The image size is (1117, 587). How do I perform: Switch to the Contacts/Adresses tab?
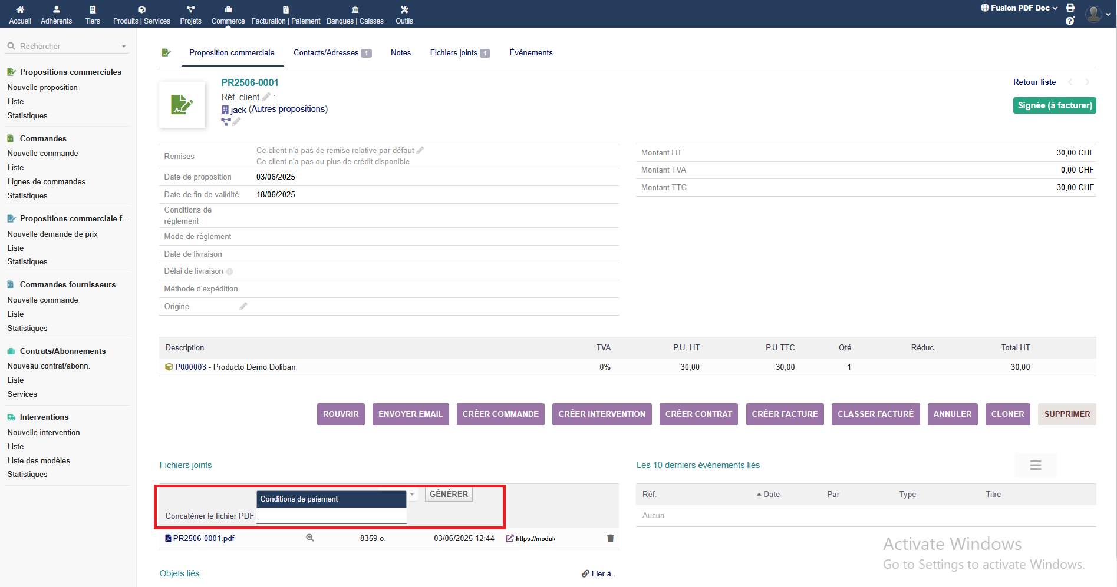pyautogui.click(x=332, y=53)
